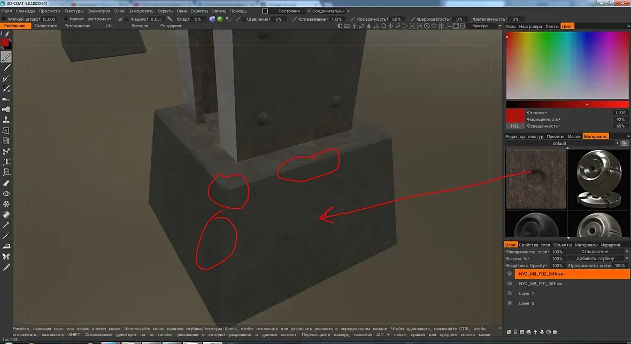The image size is (631, 344).
Task: Click the HSL color mode button
Action: point(515,126)
